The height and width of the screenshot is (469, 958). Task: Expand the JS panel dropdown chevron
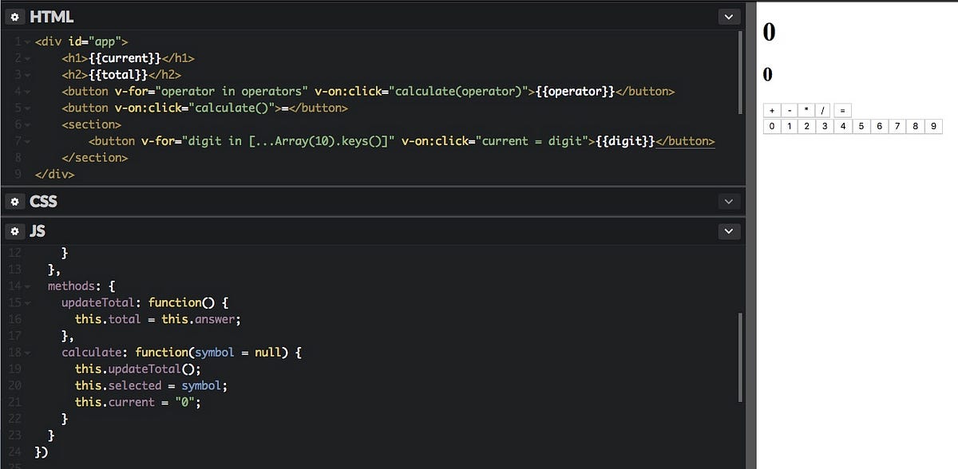728,231
